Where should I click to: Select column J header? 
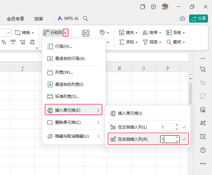pos(22,69)
